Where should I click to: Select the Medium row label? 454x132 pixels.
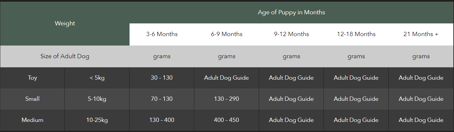(32, 120)
